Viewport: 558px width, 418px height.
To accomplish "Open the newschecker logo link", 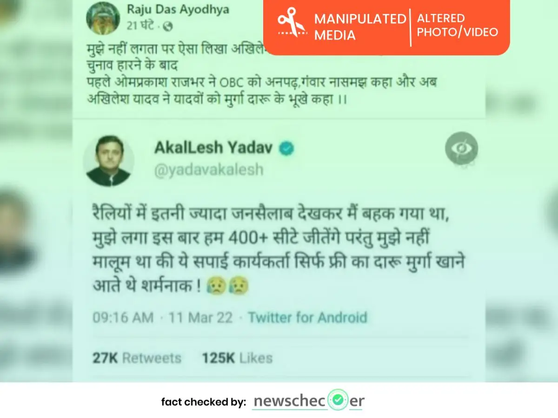I will click(x=309, y=400).
